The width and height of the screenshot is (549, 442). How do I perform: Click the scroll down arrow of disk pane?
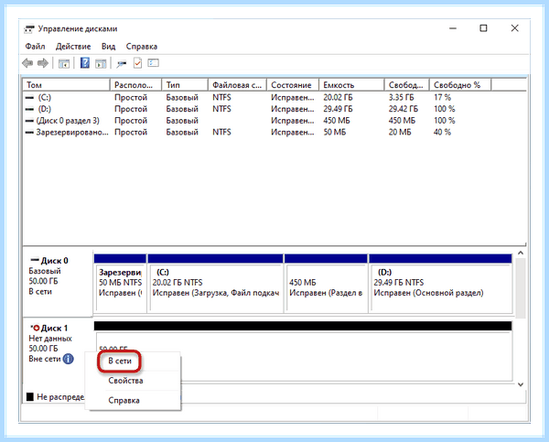521,384
